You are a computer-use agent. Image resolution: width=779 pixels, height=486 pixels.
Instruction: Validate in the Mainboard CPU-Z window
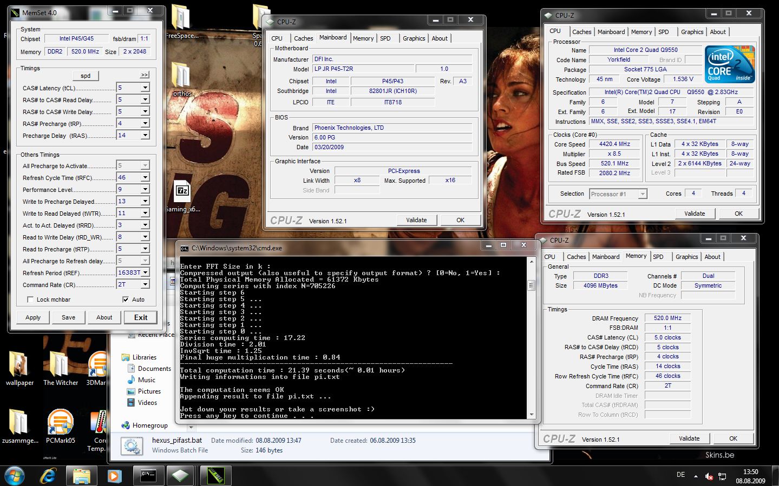416,220
